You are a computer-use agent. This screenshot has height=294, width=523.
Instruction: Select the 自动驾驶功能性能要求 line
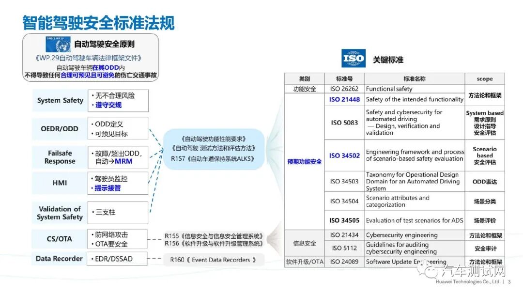pyautogui.click(x=214, y=139)
